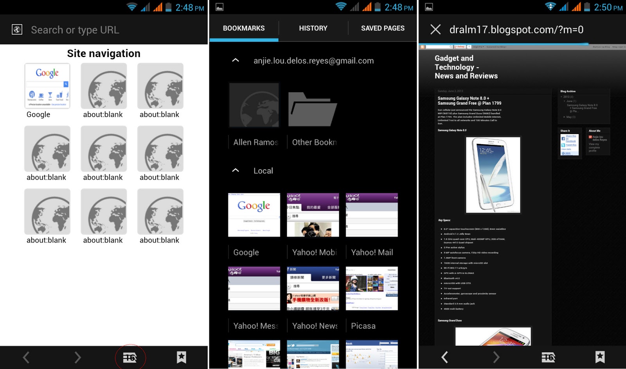Open the tabs icon in right screen toolbar

click(x=548, y=357)
